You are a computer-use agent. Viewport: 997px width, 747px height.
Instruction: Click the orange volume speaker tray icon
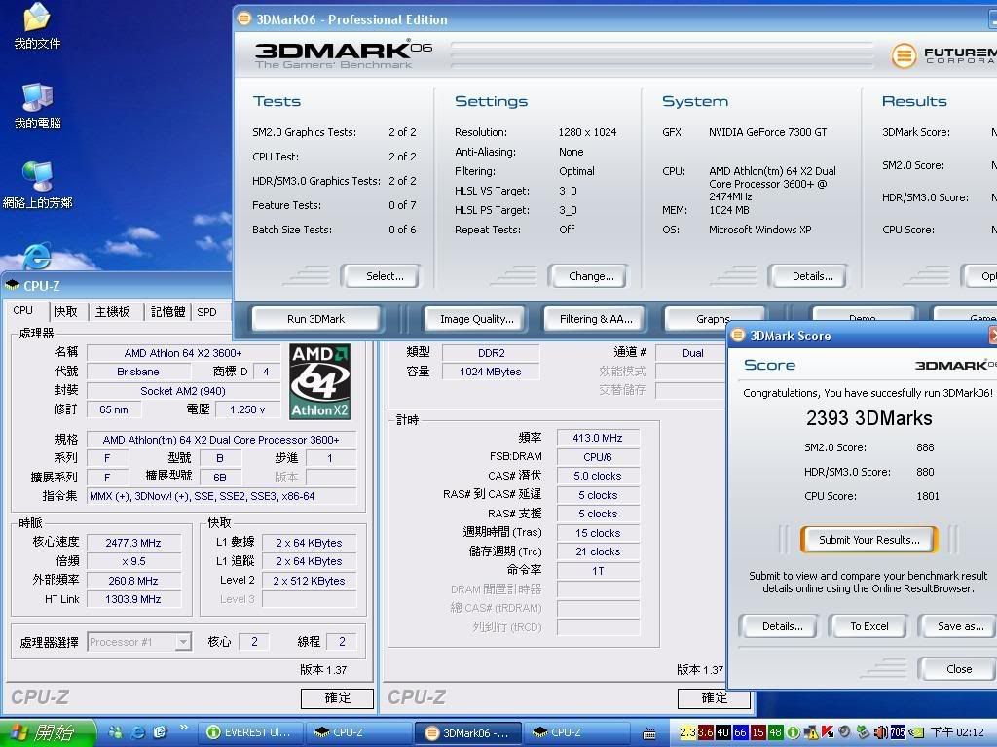[x=880, y=732]
